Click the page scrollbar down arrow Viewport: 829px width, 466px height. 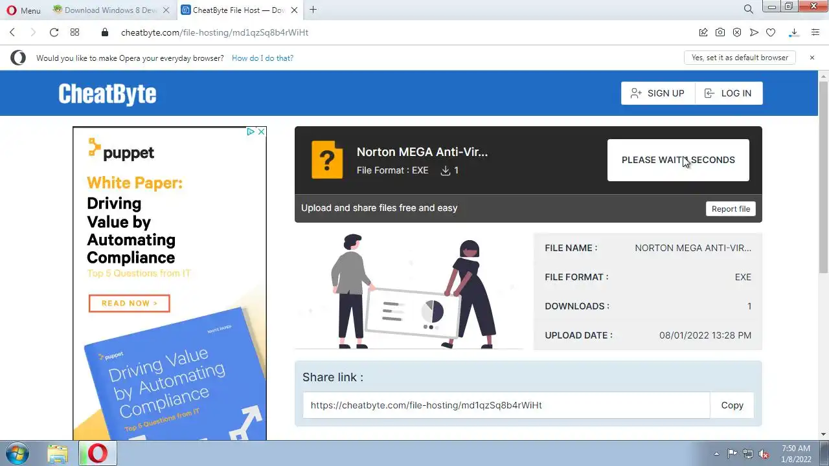coord(824,434)
